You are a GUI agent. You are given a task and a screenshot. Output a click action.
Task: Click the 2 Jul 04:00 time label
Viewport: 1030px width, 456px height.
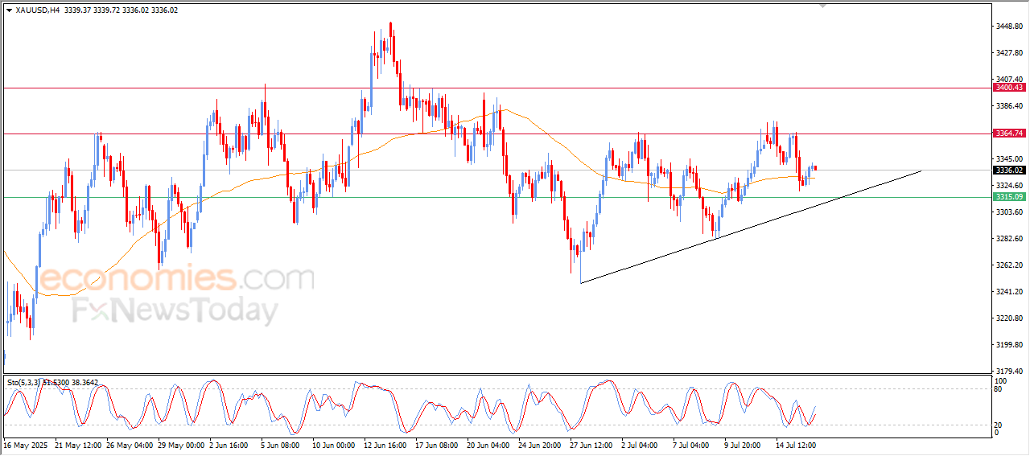coord(641,445)
